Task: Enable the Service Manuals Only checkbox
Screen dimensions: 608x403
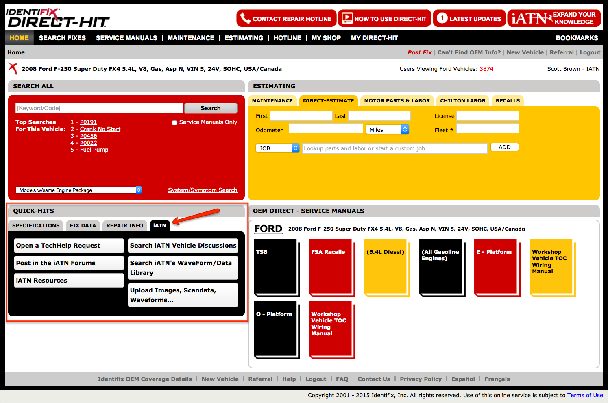Action: point(174,122)
